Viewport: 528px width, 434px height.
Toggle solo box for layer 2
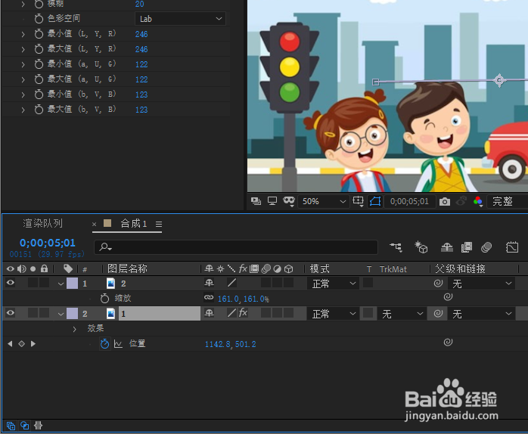point(33,313)
